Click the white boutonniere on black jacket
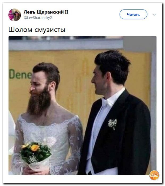 point(112,124)
